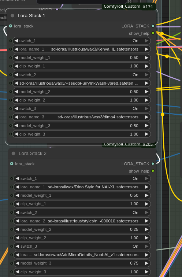The image size is (182, 277).
Task: Increase model_weight_2 in Lora Stack 1
Action: 147,92
